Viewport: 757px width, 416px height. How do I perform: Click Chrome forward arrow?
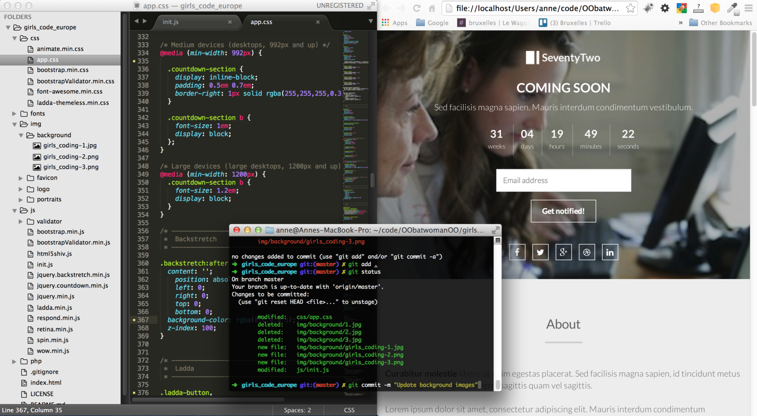coord(401,8)
